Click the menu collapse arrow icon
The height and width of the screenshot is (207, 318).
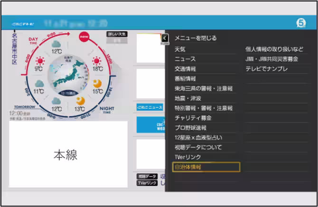(165, 38)
